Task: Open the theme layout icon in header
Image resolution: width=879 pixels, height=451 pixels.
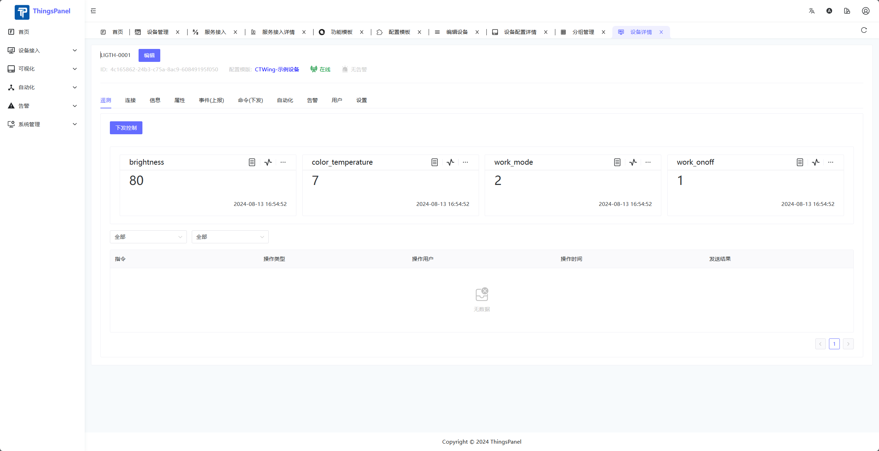Action: (x=847, y=11)
